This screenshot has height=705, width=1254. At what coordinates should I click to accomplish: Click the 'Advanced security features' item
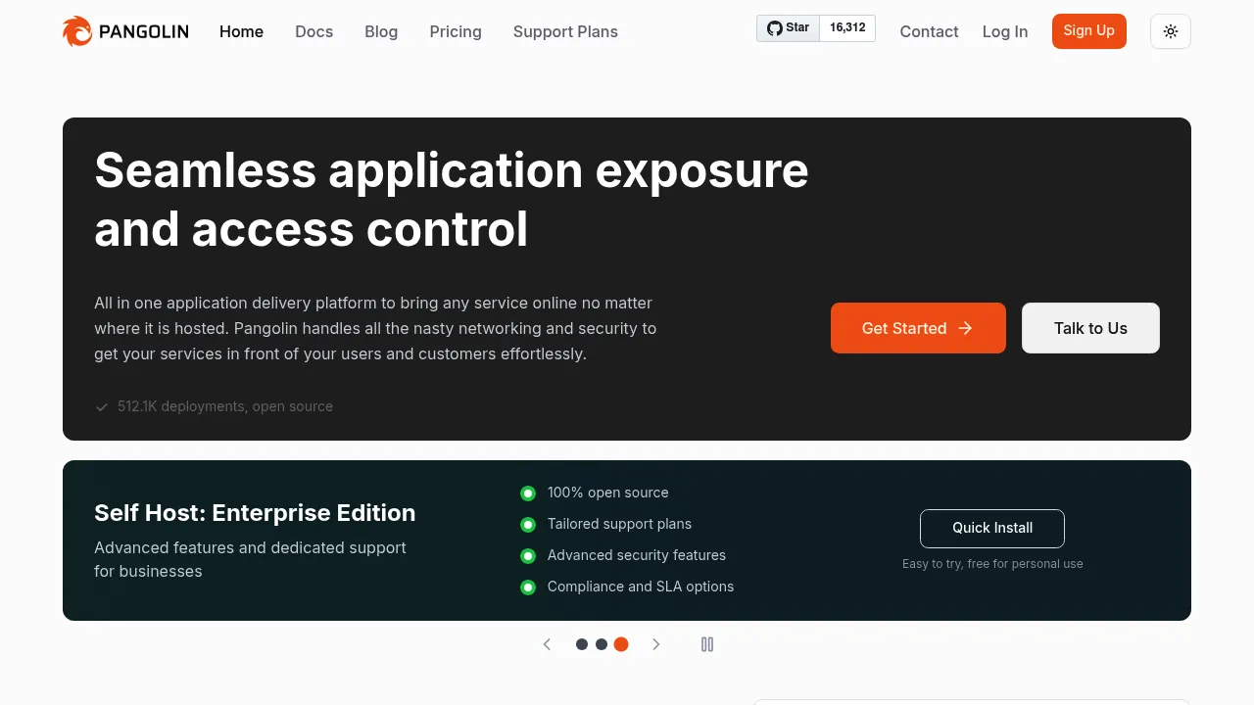click(637, 555)
